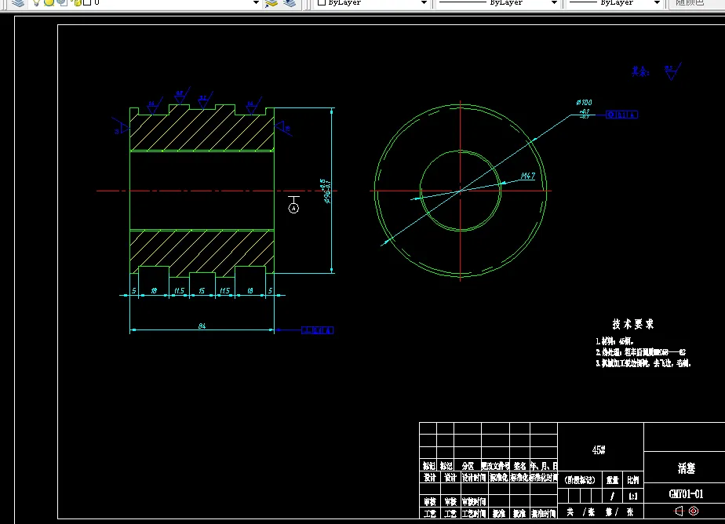725x524 pixels.
Task: Click Make Object's Layer Current icon
Action: click(x=271, y=3)
